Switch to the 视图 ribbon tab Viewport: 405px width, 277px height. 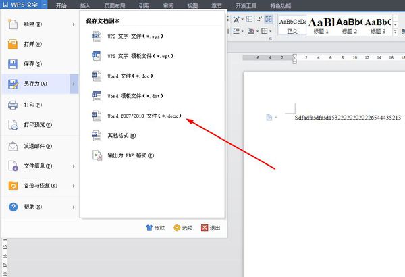click(x=192, y=5)
